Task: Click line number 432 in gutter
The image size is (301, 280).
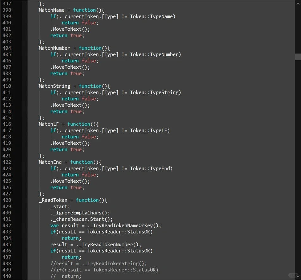Action: [x=7, y=226]
